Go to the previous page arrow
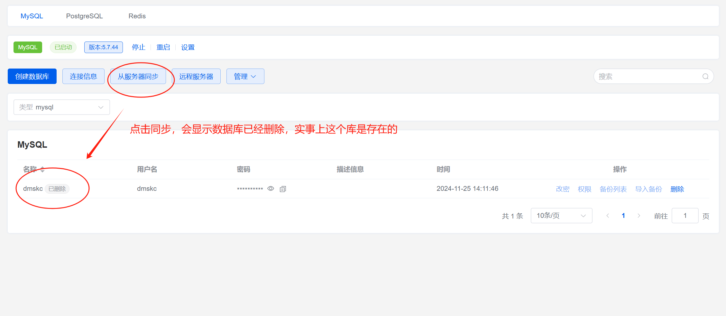726x316 pixels. (607, 216)
